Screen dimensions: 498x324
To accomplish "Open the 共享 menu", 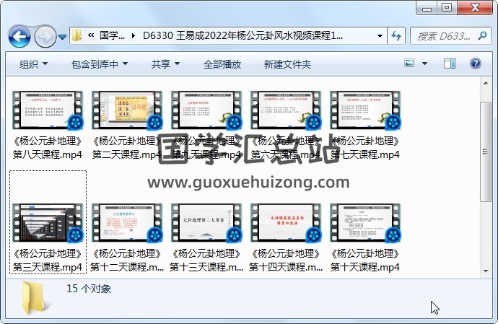I will (x=165, y=64).
